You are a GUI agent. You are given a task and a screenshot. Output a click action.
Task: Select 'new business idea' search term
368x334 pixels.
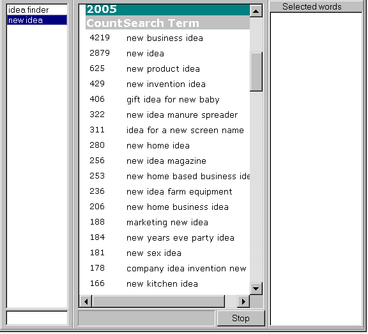pyautogui.click(x=165, y=38)
